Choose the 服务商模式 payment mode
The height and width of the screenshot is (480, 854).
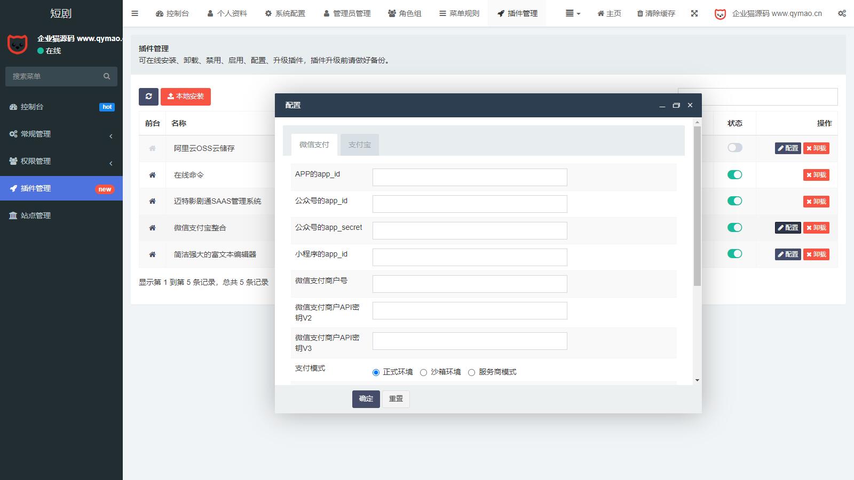[x=471, y=373]
